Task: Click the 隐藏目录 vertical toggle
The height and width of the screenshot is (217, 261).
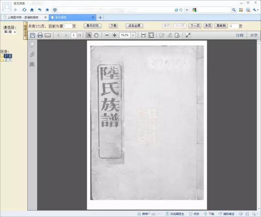Action: (x=25, y=31)
